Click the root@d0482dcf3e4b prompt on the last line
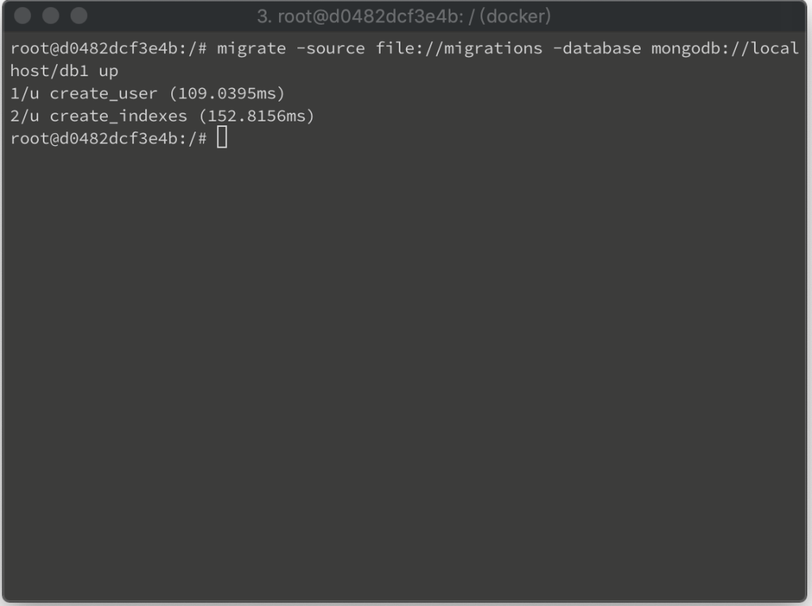Viewport: 812px width, 606px height. [94, 138]
